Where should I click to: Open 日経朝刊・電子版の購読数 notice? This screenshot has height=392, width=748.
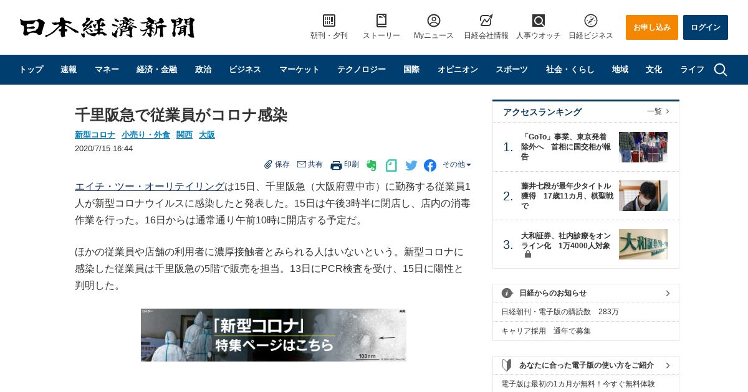pyautogui.click(x=560, y=312)
